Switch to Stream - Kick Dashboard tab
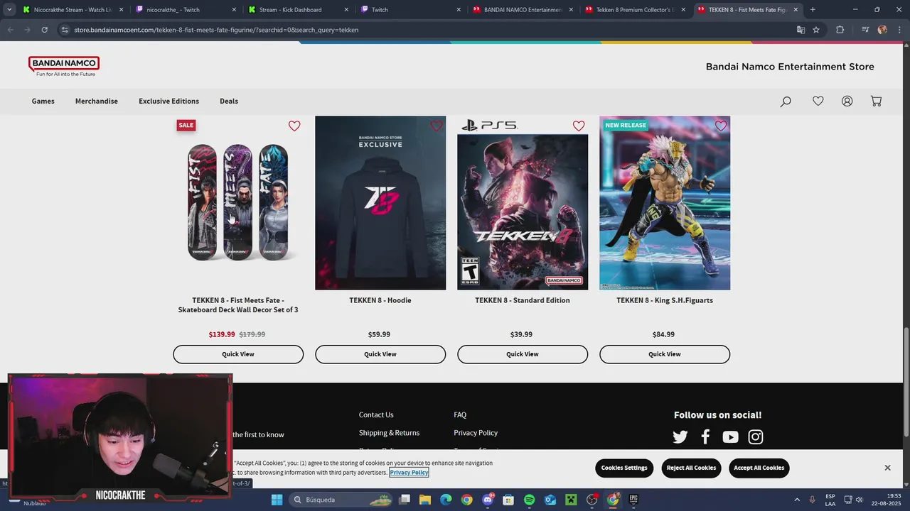The image size is (910, 511). coord(298,10)
